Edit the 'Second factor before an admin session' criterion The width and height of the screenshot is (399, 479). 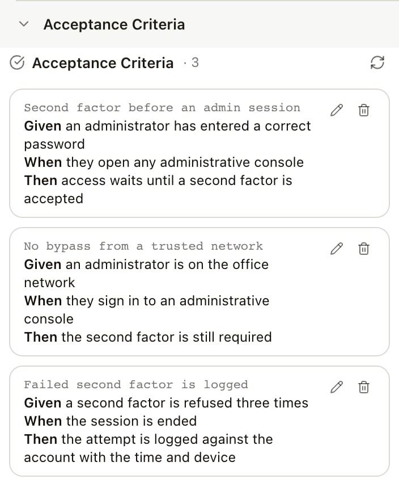337,110
